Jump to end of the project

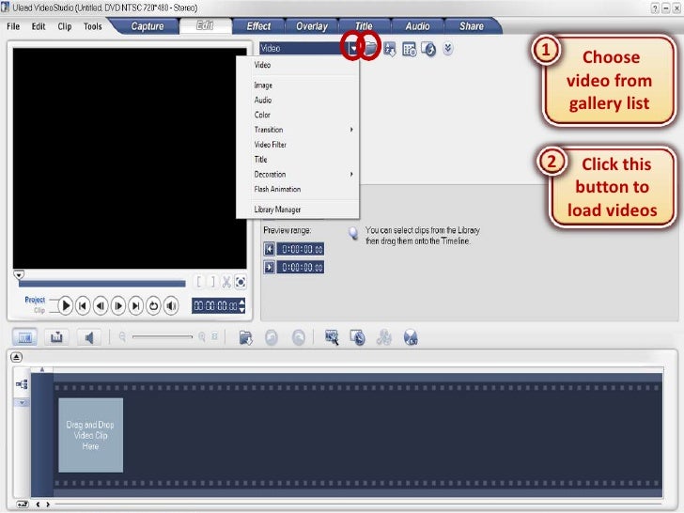(x=135, y=305)
